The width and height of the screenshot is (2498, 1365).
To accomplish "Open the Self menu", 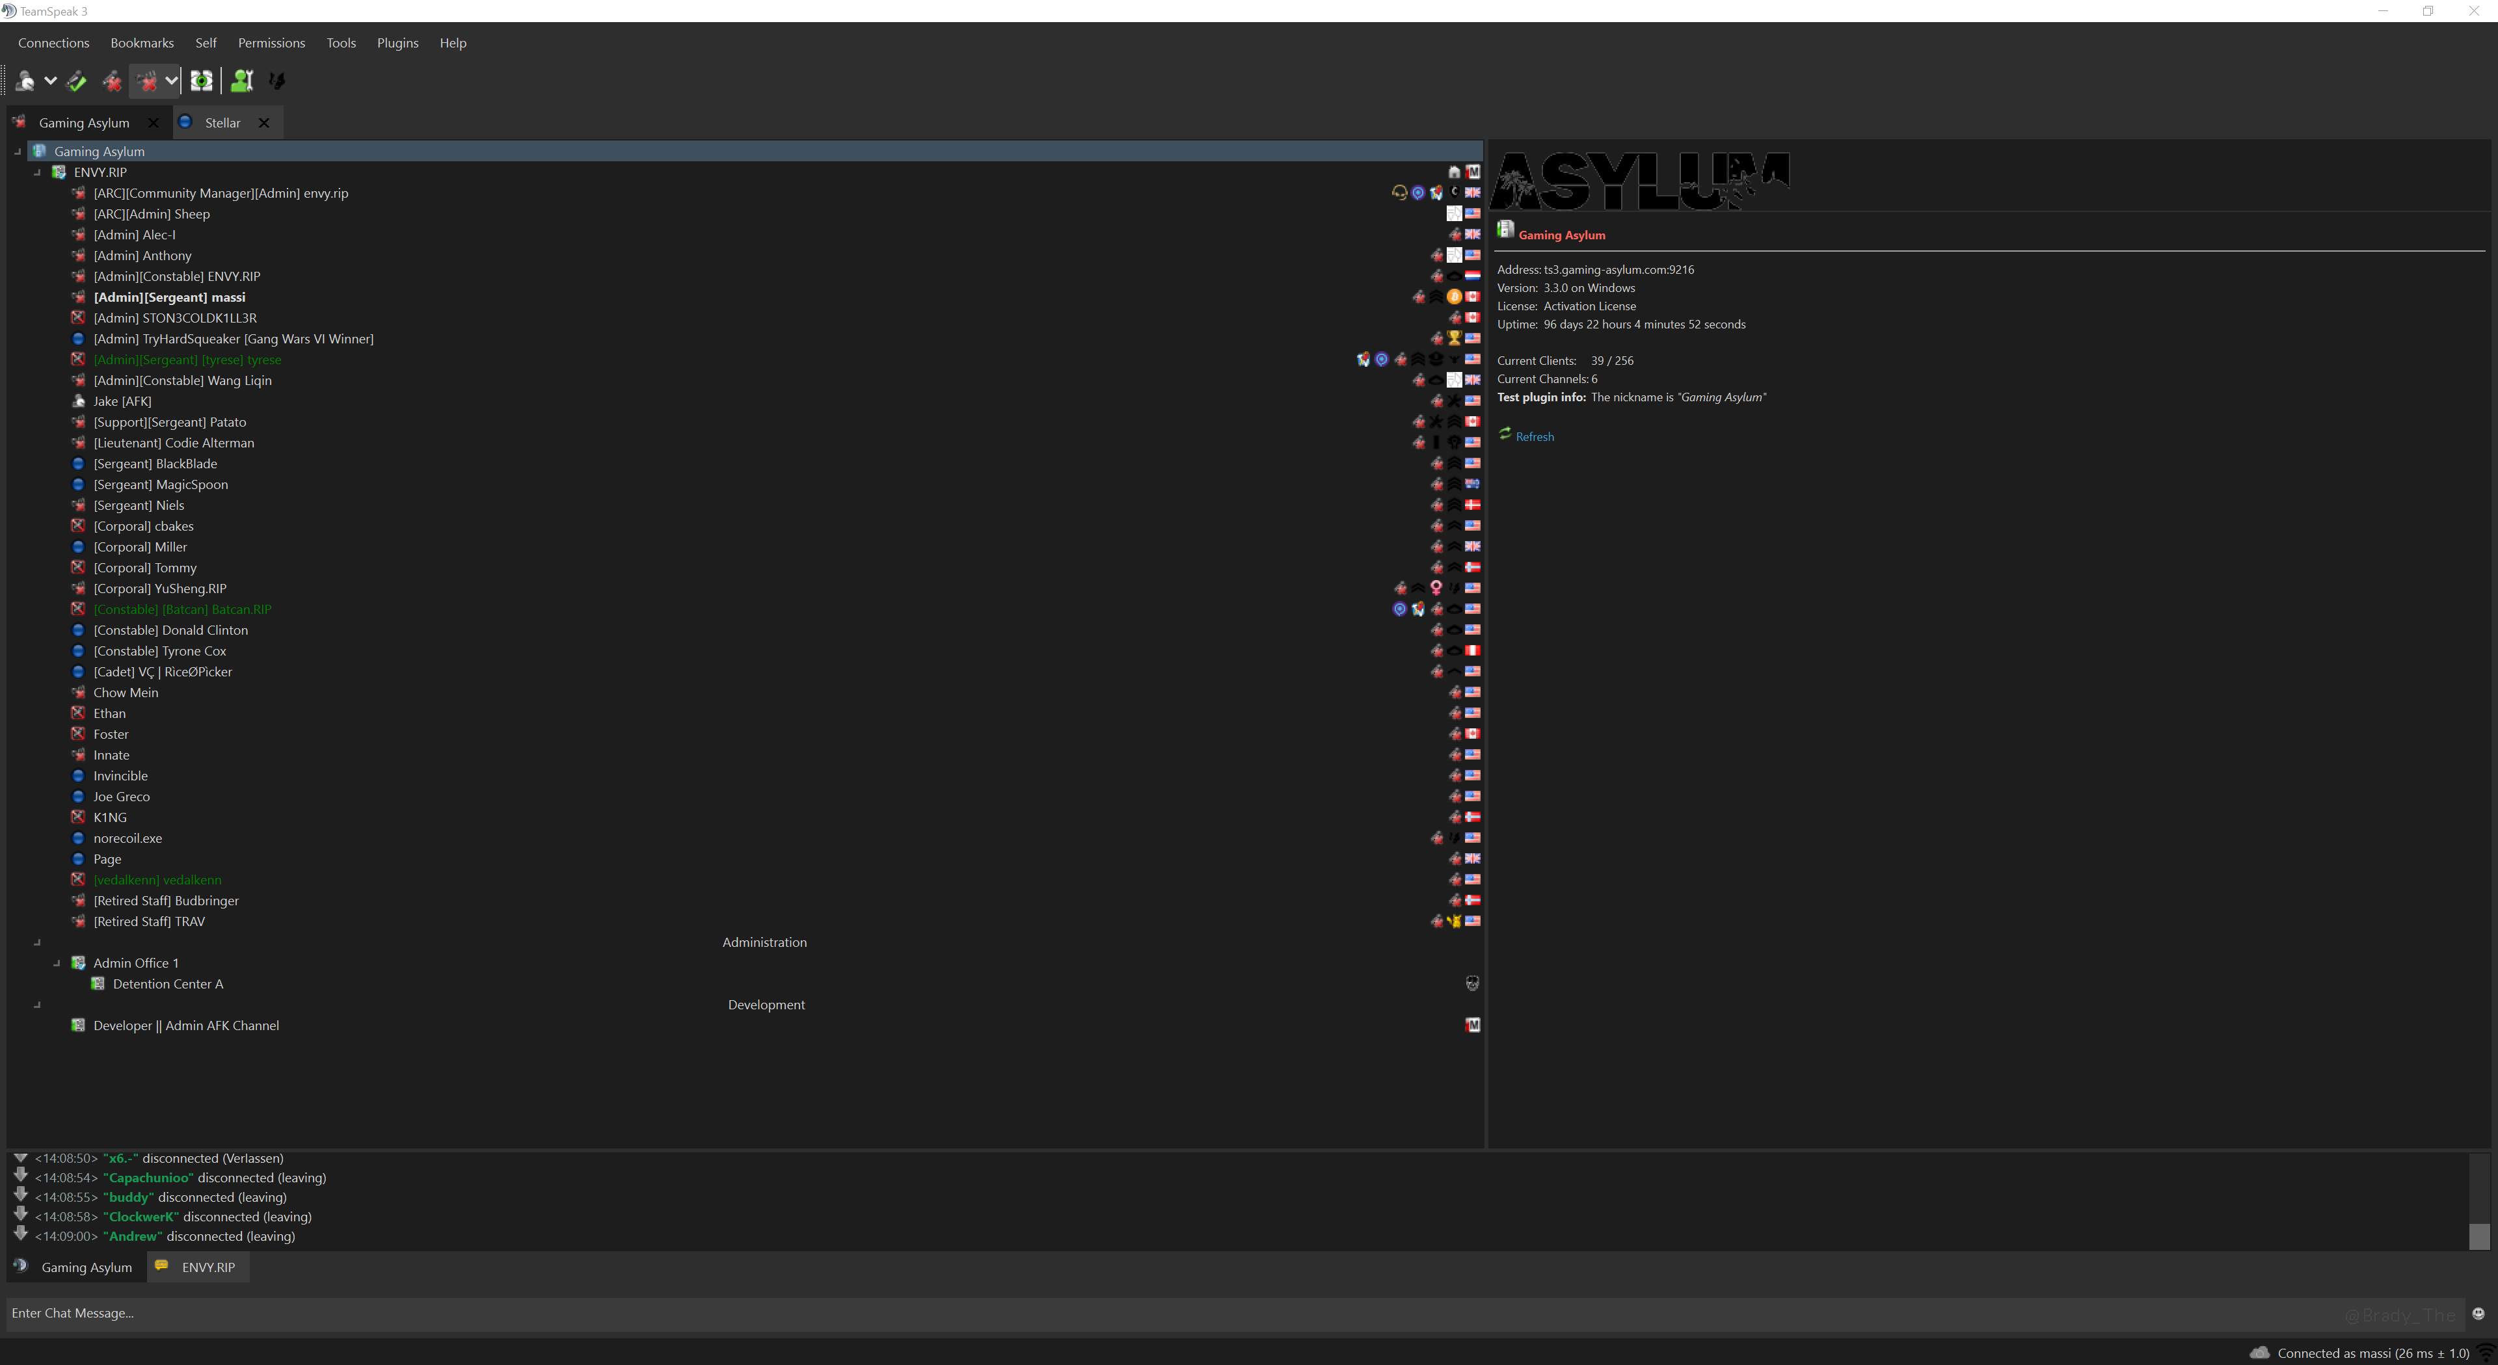I will click(206, 43).
